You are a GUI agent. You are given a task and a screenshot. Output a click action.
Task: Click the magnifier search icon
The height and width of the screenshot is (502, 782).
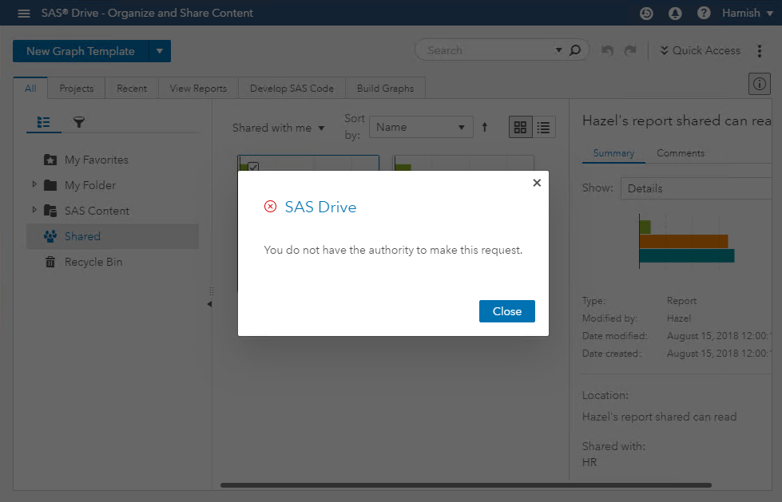coord(575,50)
